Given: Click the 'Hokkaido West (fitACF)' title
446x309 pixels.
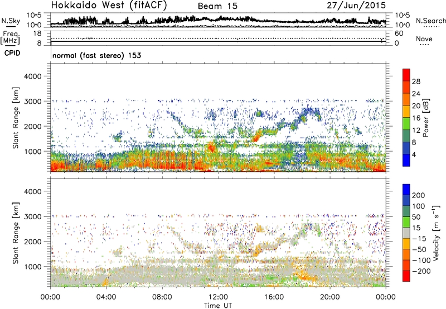Looking at the screenshot, I should coord(109,6).
